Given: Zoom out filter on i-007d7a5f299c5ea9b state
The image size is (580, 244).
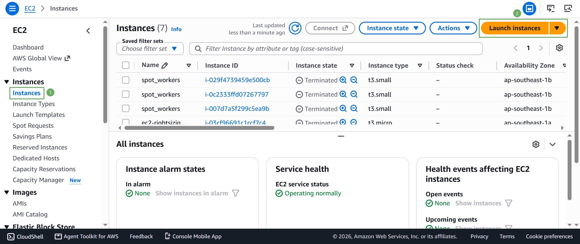Looking at the screenshot, I should point(354,108).
